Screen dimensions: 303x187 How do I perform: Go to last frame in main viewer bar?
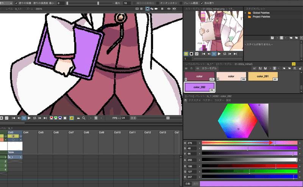[45, 118]
